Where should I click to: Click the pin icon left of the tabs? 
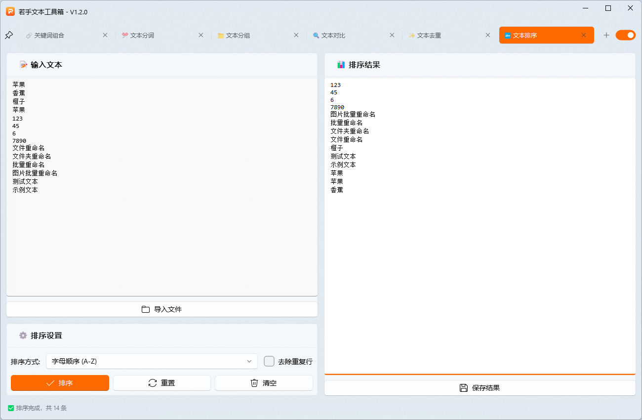point(9,35)
